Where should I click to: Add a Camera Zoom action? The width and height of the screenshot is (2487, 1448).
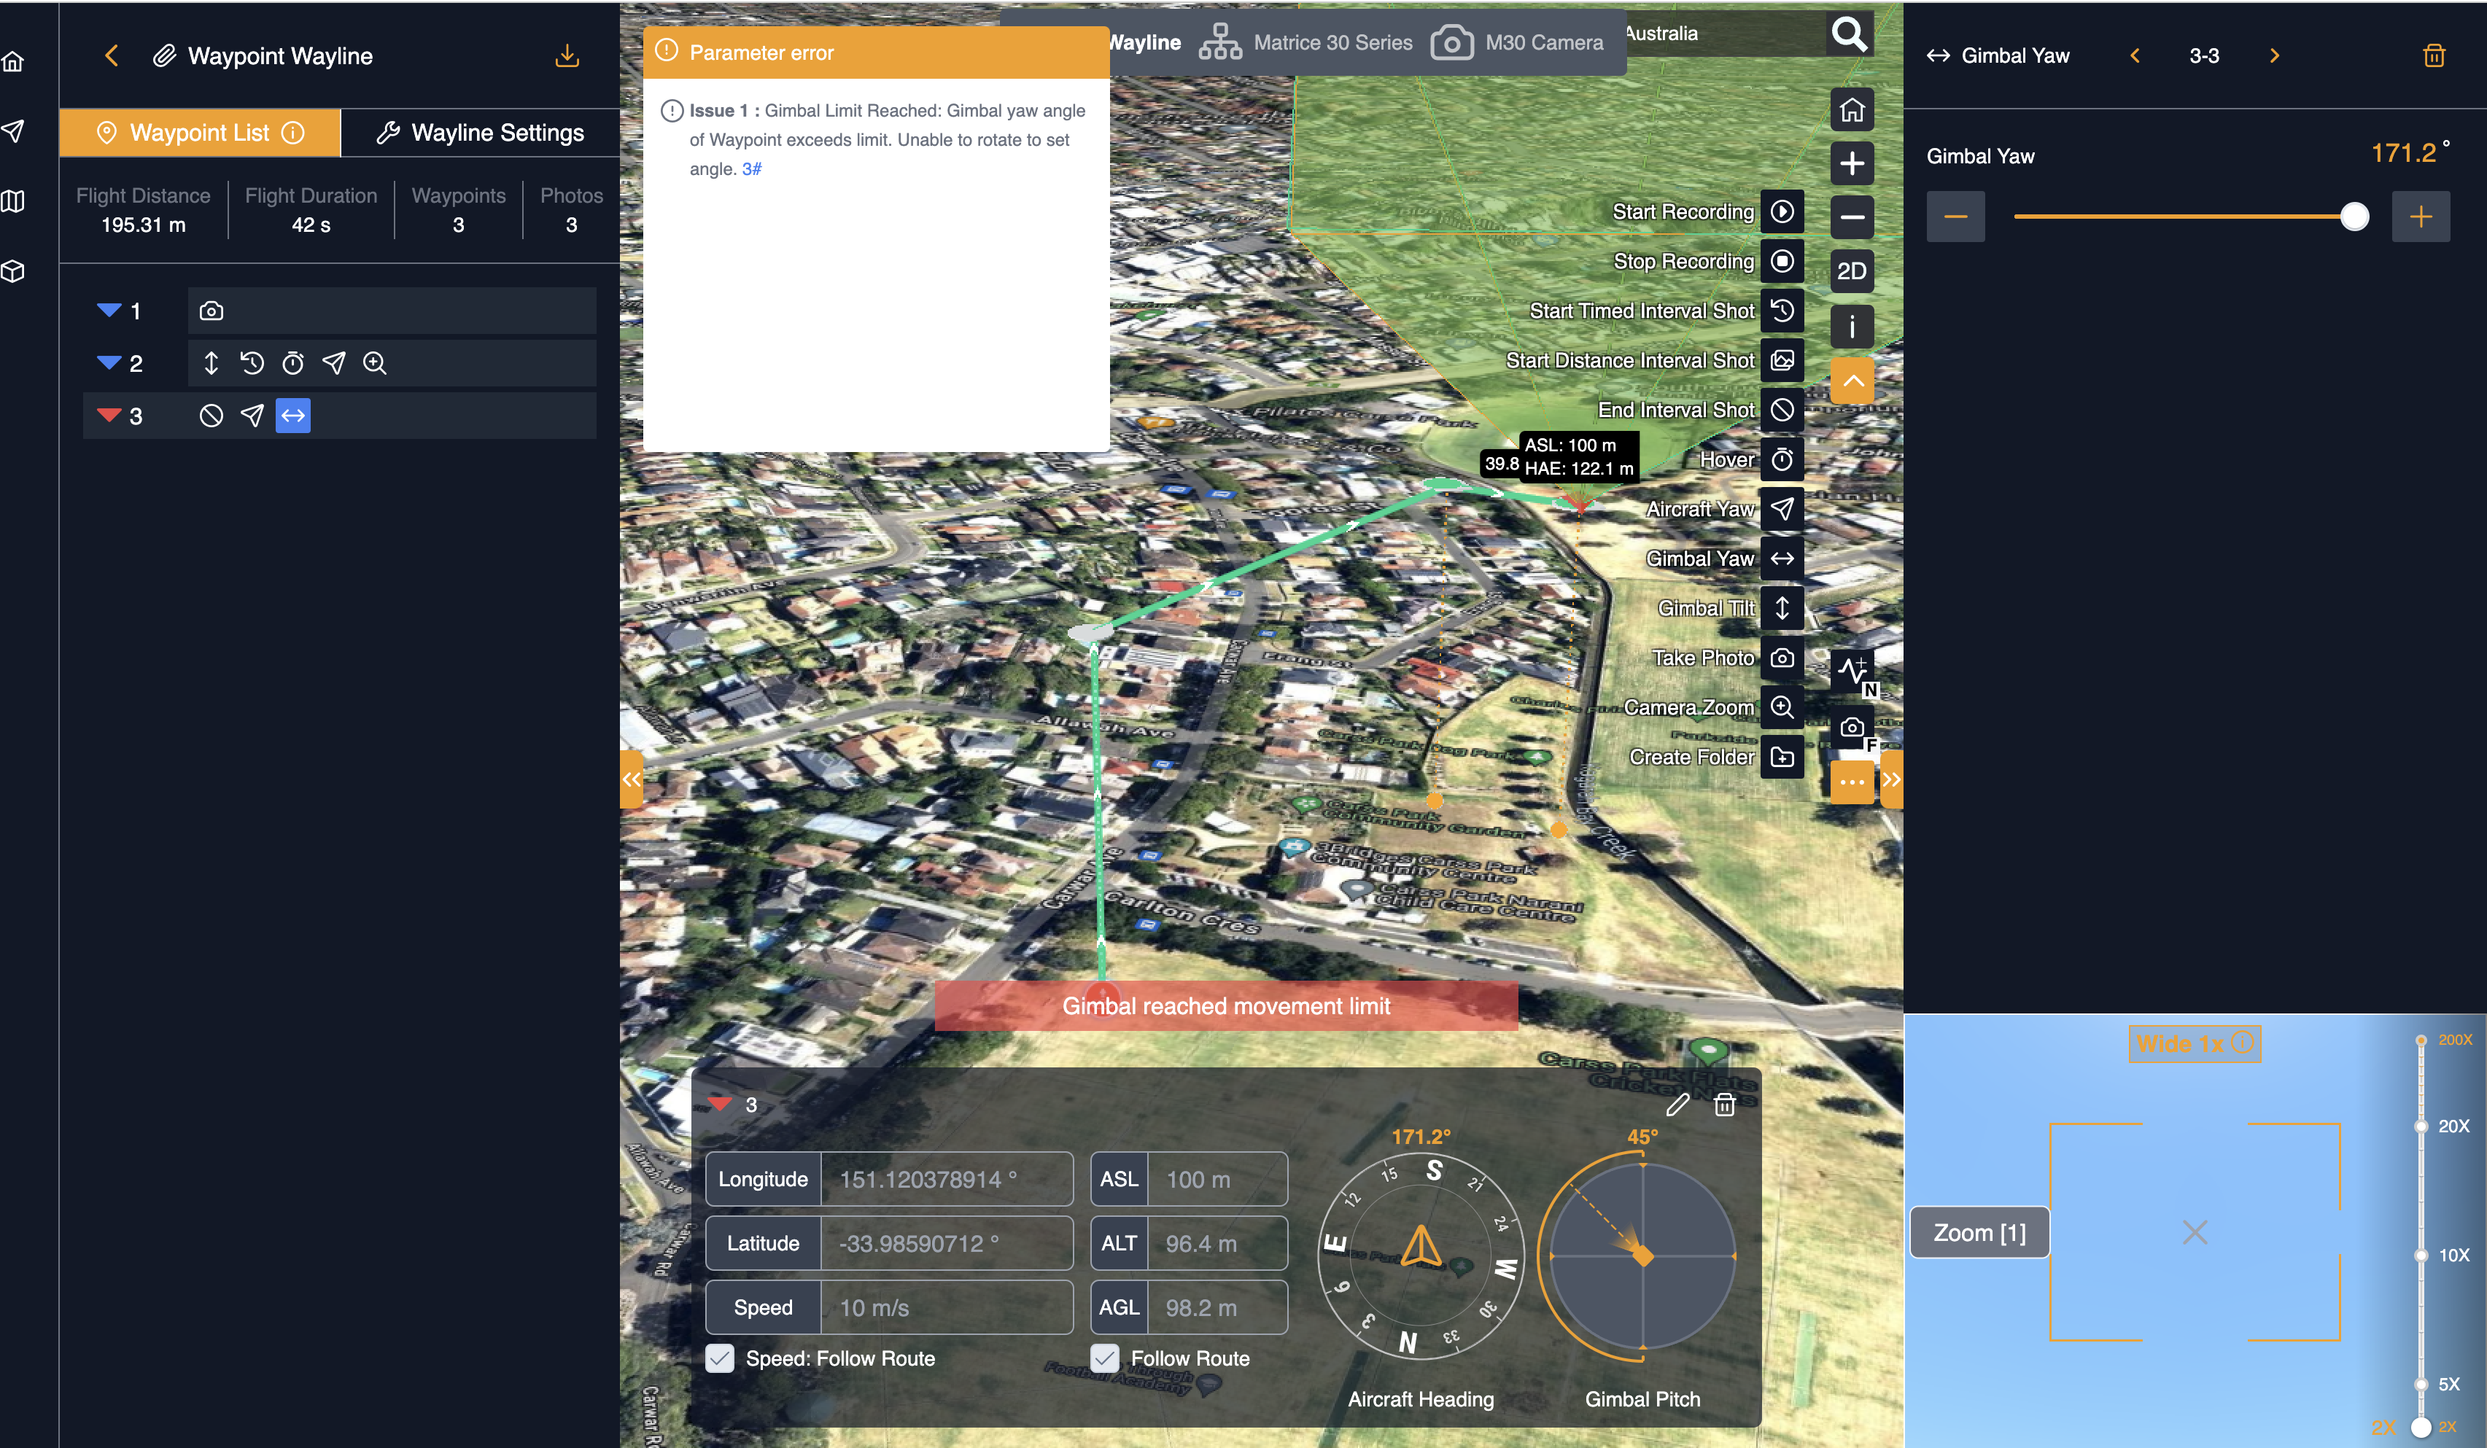click(x=1781, y=707)
